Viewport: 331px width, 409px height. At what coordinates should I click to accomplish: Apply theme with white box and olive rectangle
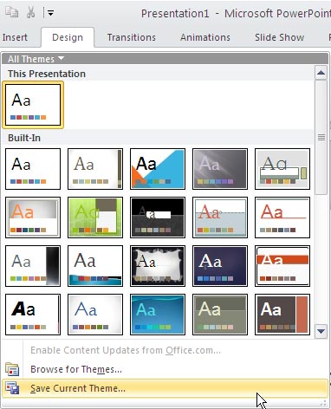click(x=282, y=169)
